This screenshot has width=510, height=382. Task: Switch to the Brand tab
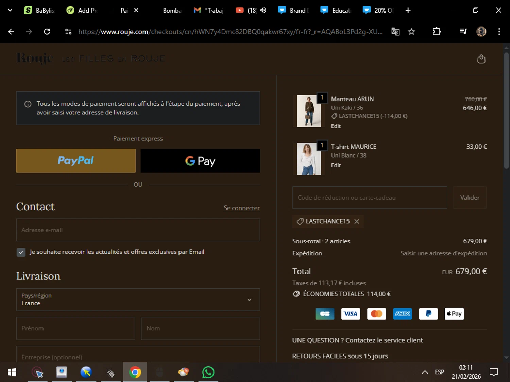293,10
